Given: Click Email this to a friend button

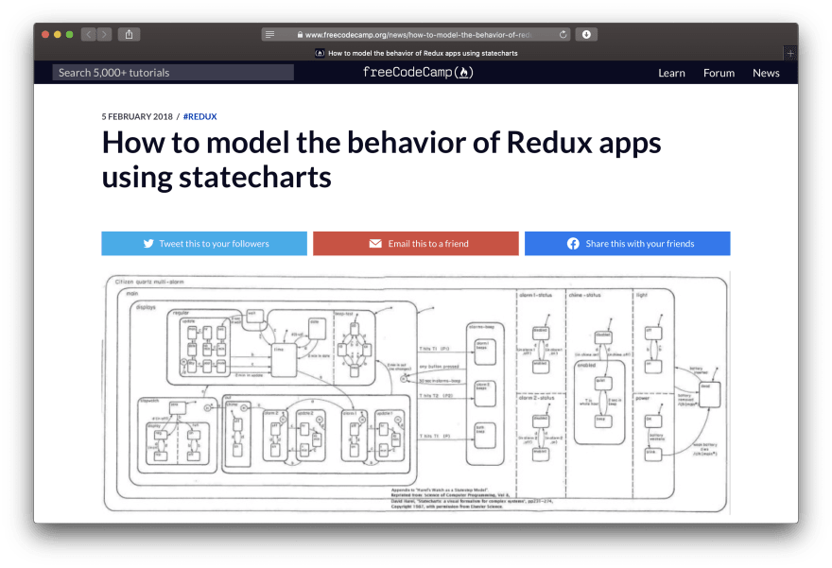Looking at the screenshot, I should 415,244.
